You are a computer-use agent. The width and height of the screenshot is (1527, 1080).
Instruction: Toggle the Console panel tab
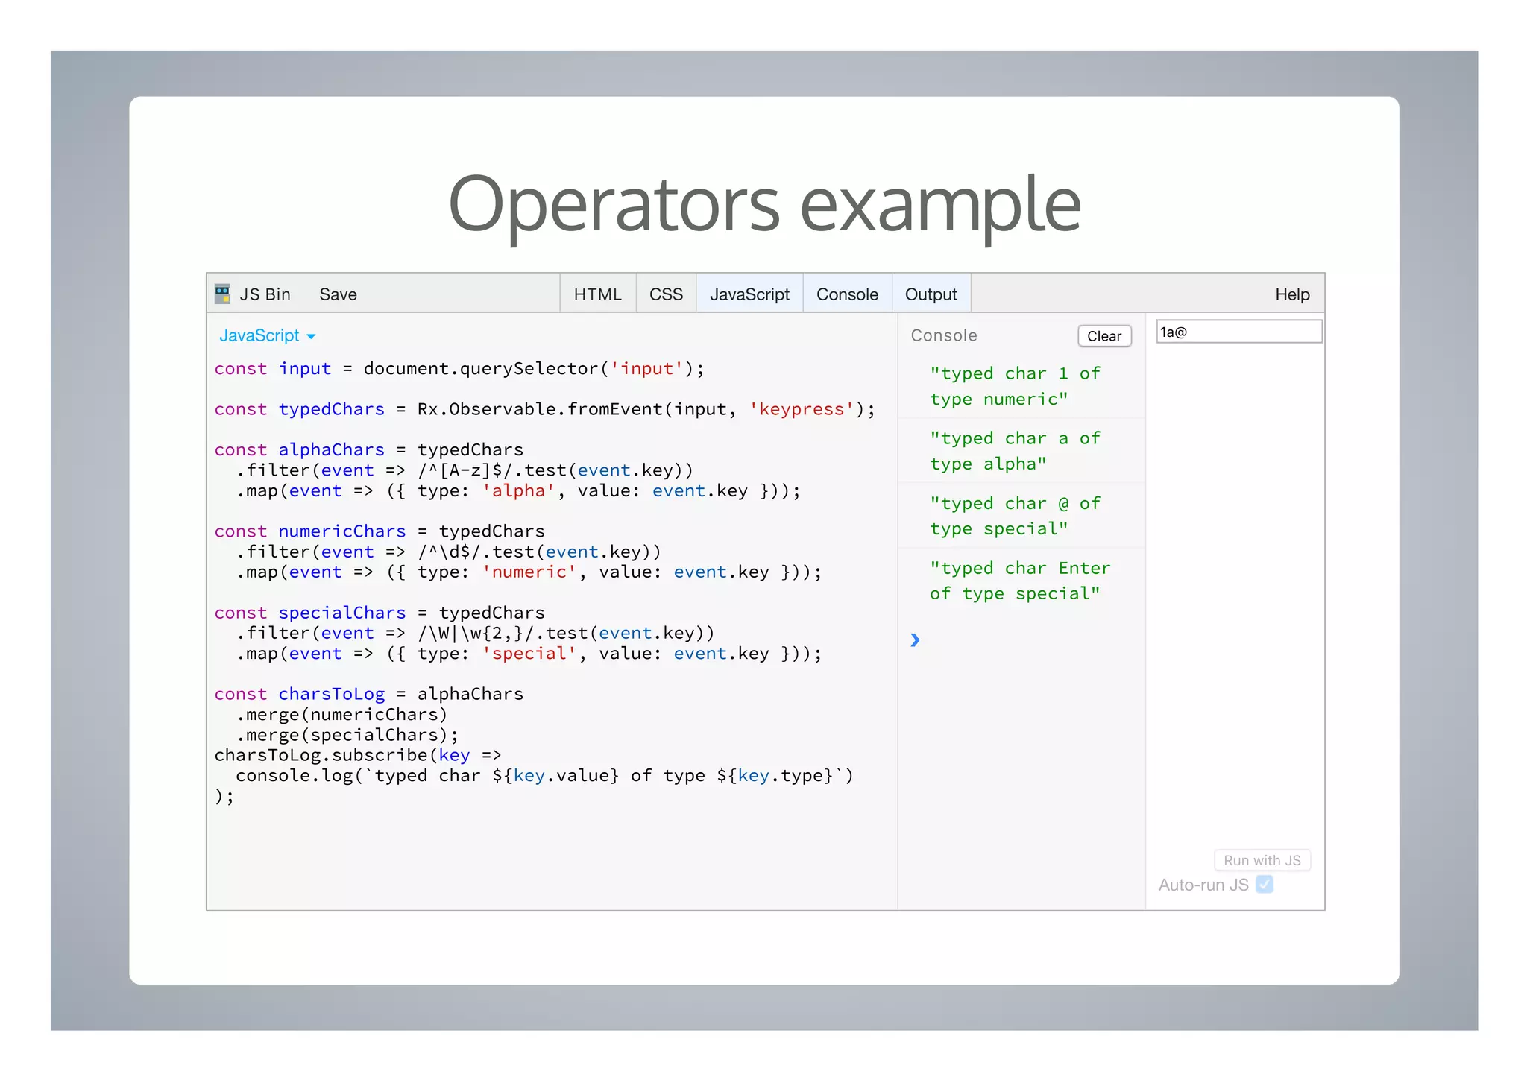[x=847, y=294]
